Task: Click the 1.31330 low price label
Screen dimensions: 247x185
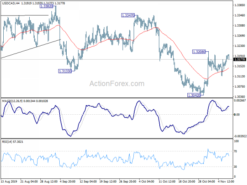Action: tap(65, 71)
